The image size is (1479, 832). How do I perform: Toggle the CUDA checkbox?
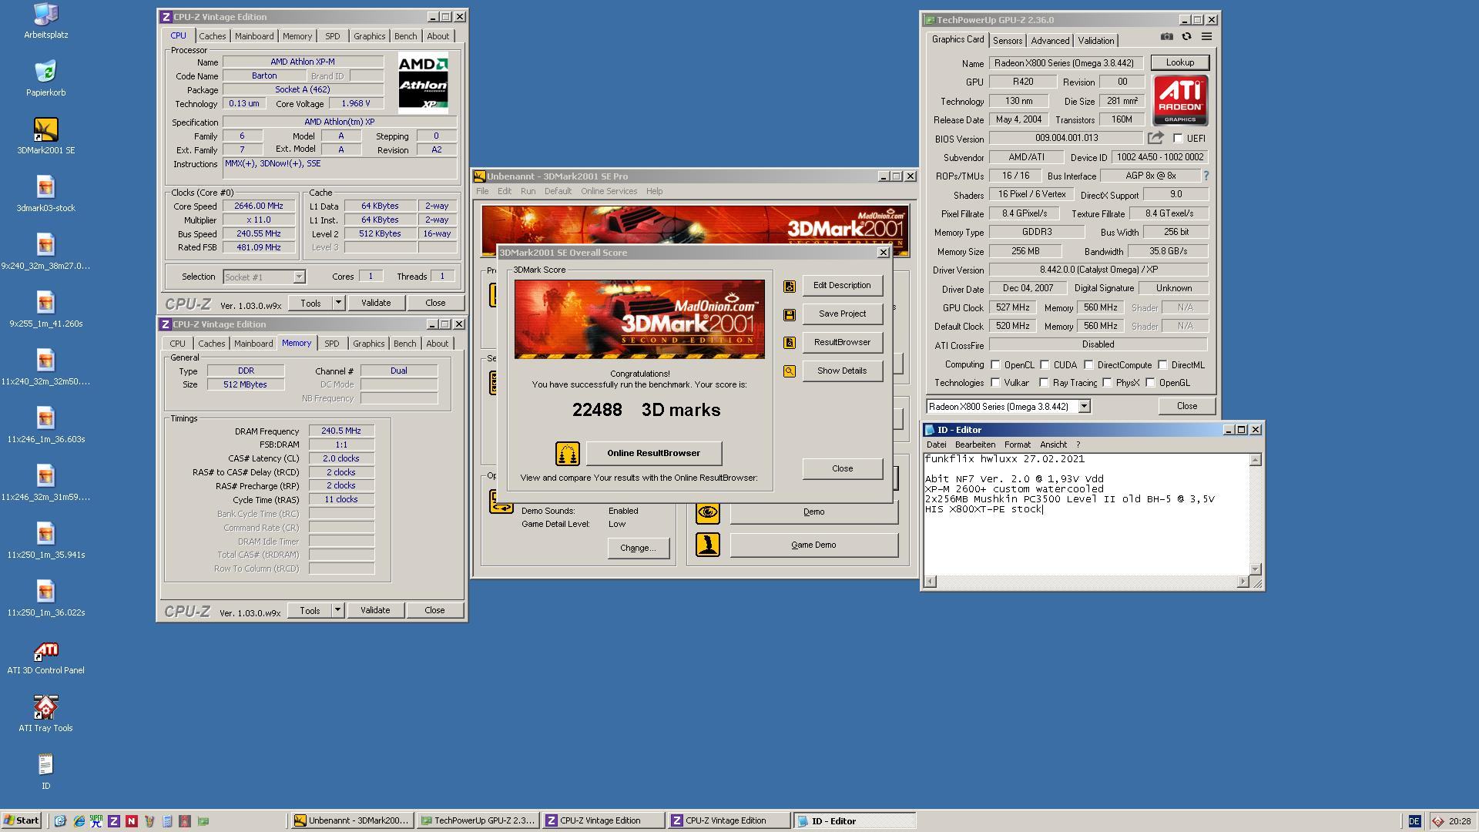click(x=1045, y=365)
